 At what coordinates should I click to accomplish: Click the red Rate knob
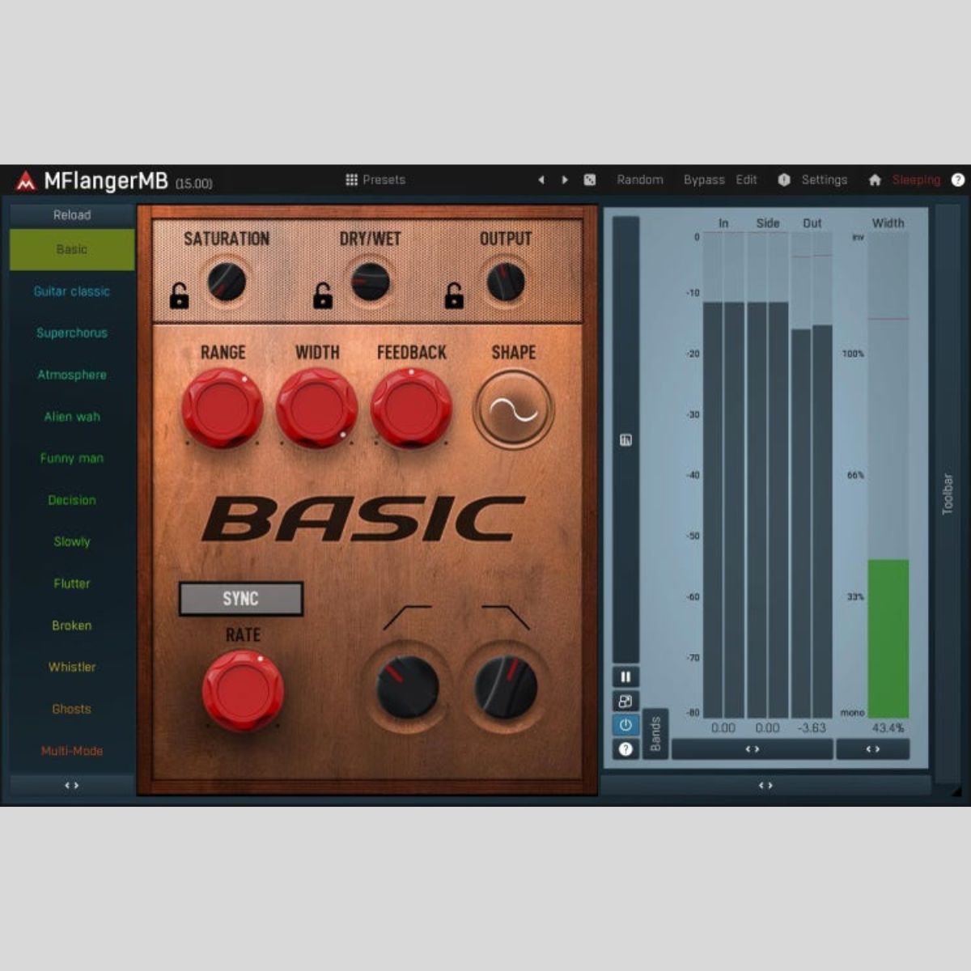tap(243, 691)
